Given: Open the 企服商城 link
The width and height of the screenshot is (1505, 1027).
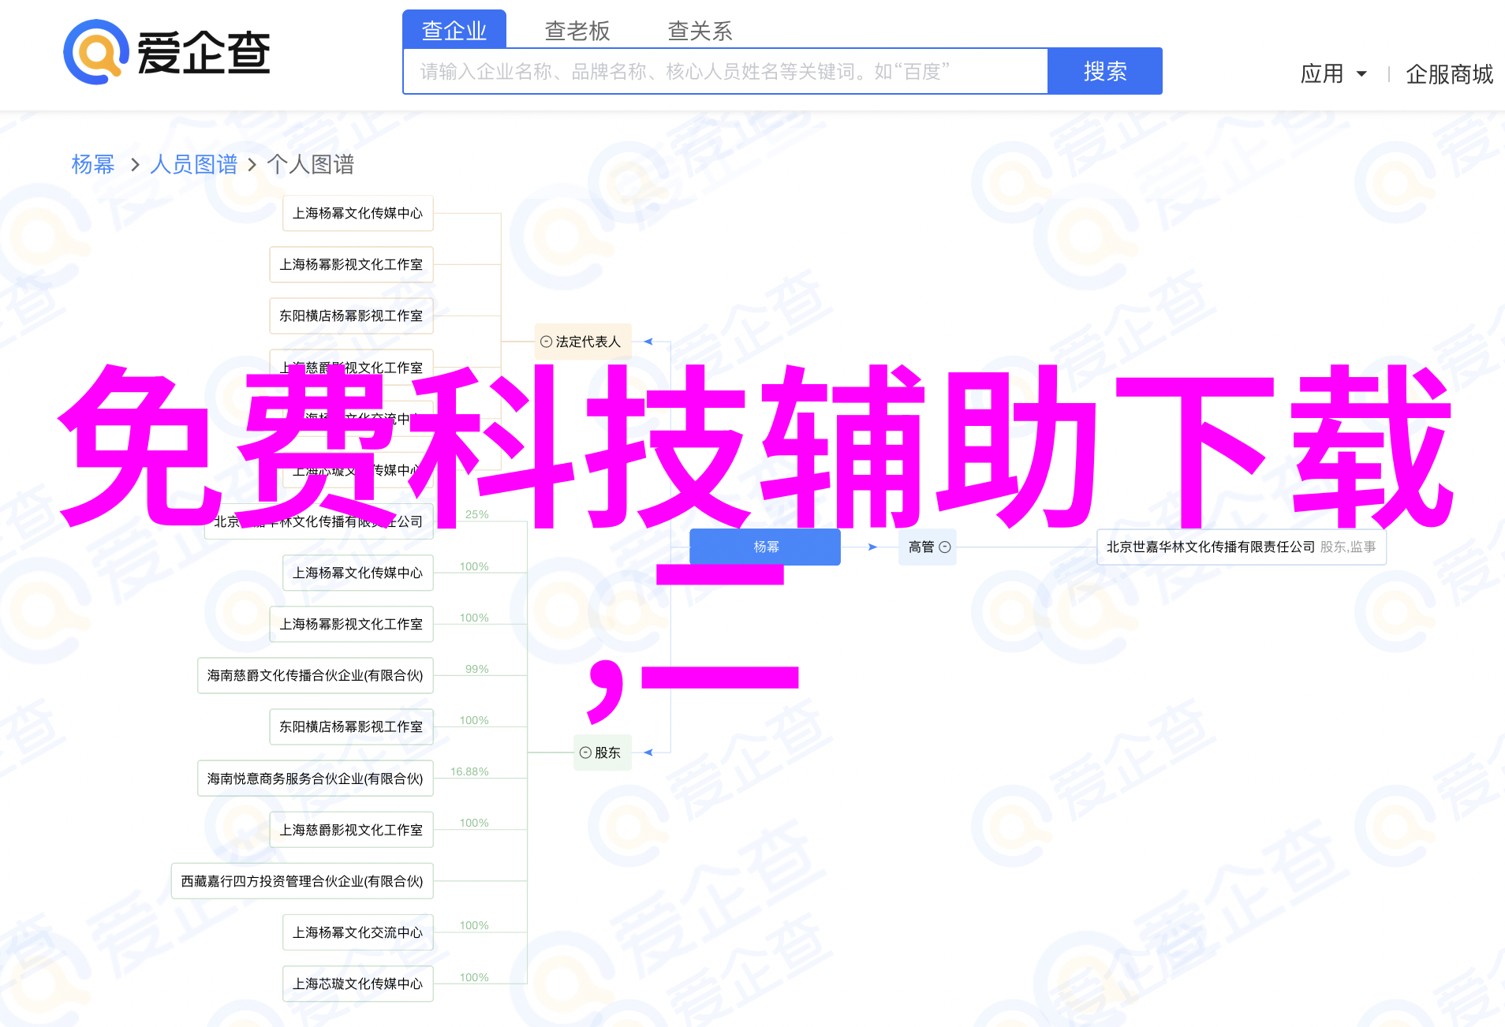Looking at the screenshot, I should click(1449, 74).
